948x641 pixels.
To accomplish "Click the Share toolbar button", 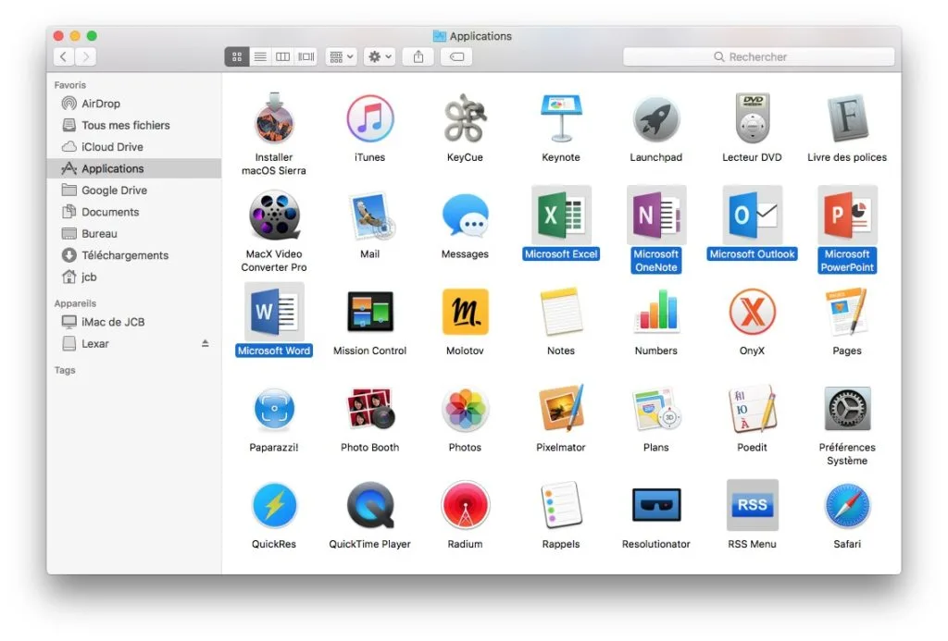I will click(418, 56).
